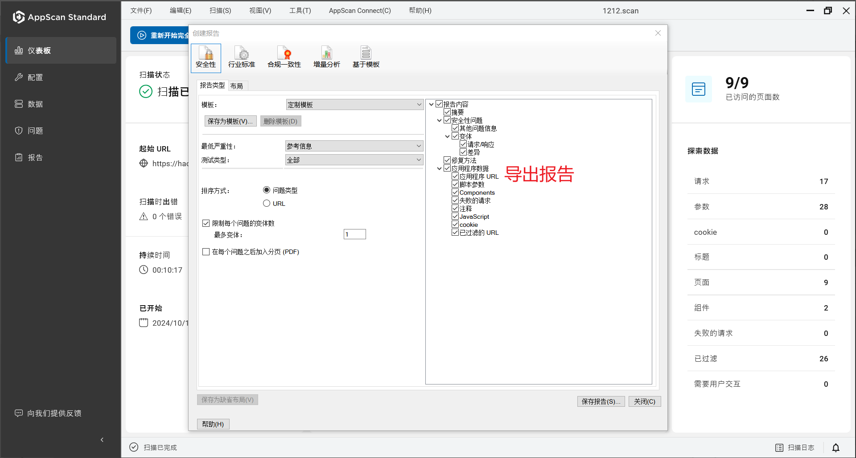Toggle the 修复方法 checkbox
856x458 pixels.
coord(447,160)
